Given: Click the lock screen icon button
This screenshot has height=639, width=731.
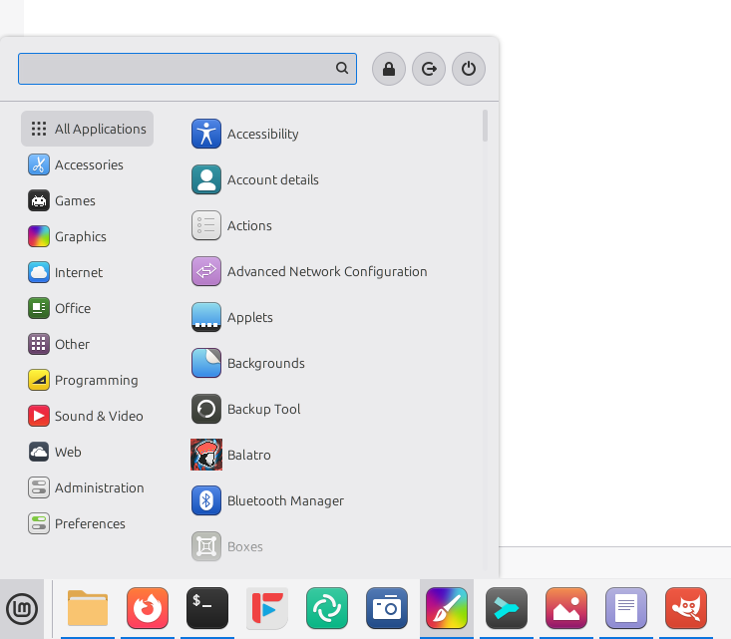Looking at the screenshot, I should pyautogui.click(x=389, y=69).
